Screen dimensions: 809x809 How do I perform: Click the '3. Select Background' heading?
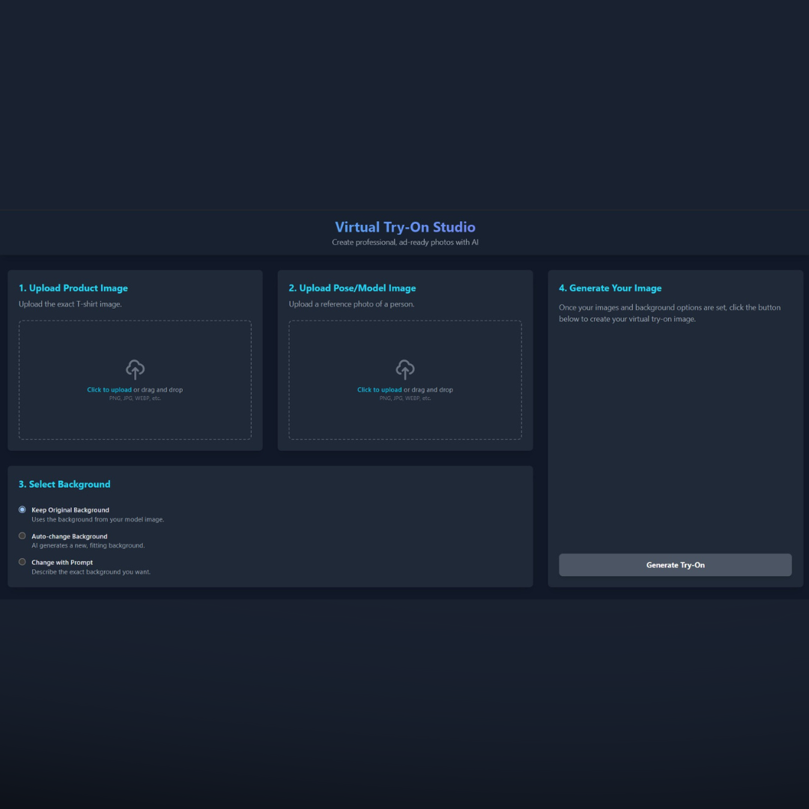64,485
